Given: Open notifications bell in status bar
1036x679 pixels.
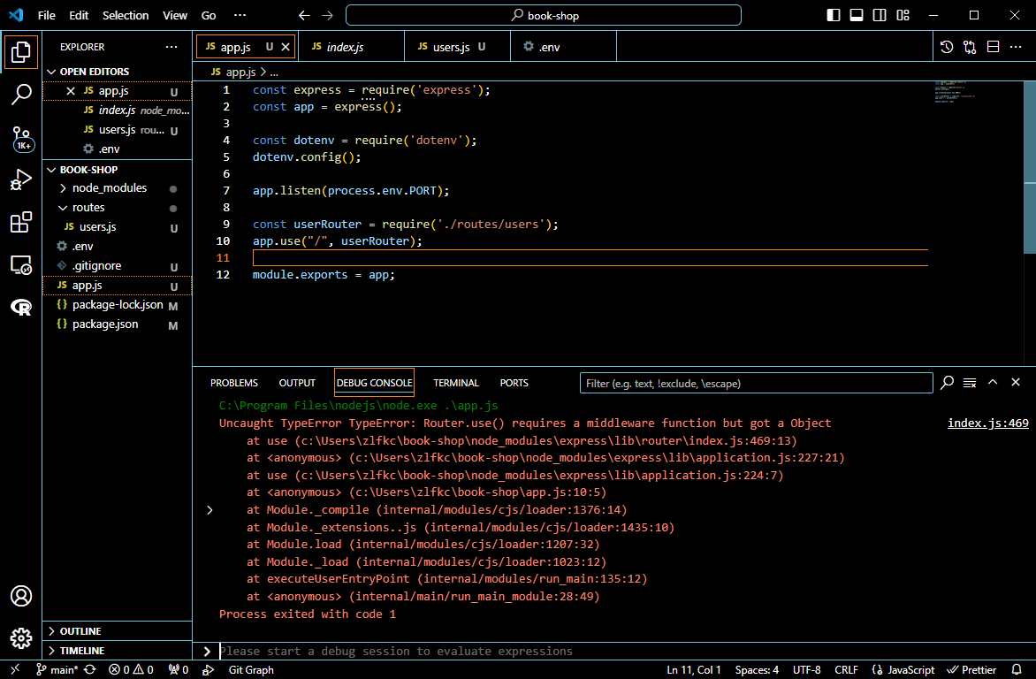Looking at the screenshot, I should 1017,670.
